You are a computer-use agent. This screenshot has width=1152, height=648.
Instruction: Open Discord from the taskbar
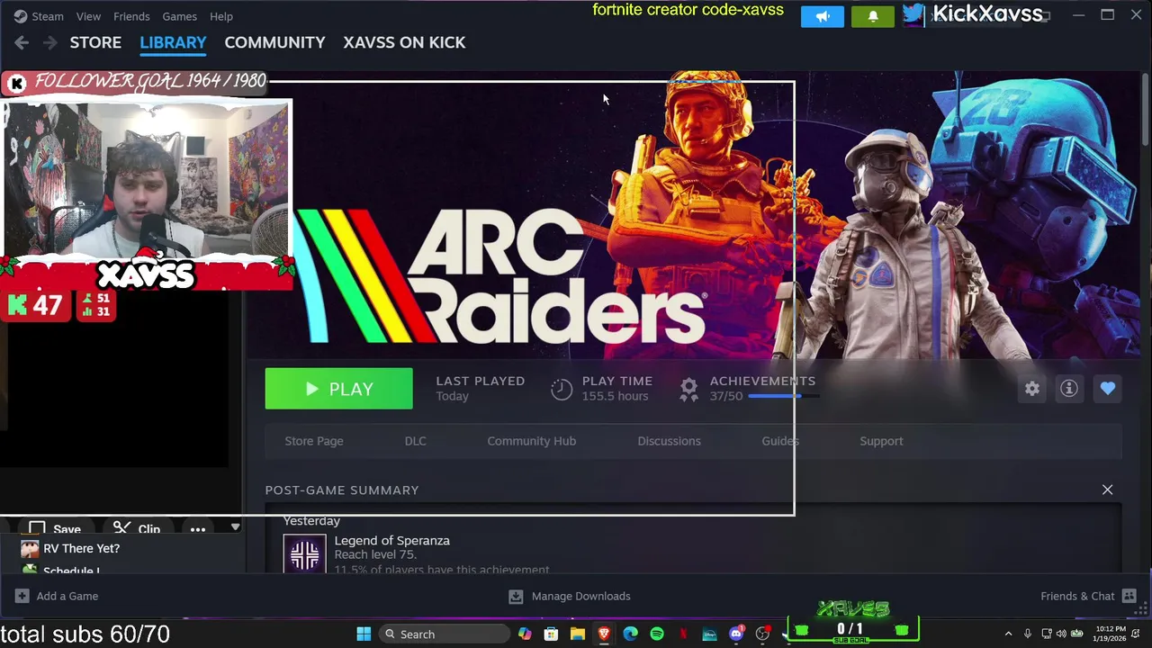click(x=736, y=634)
